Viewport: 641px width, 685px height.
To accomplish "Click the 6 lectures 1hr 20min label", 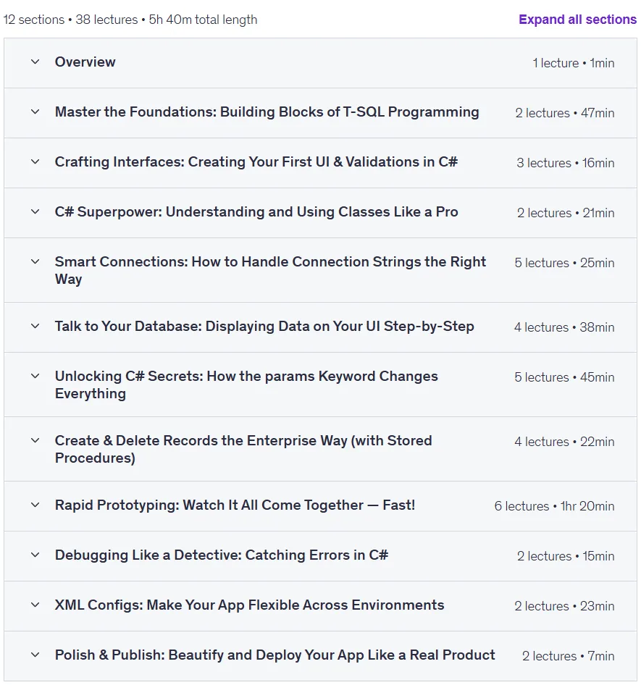I will [554, 506].
